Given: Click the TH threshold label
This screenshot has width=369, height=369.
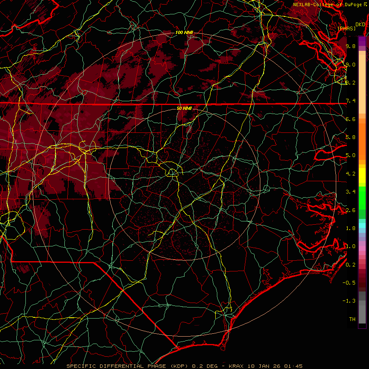Looking at the screenshot, I should pos(352,319).
